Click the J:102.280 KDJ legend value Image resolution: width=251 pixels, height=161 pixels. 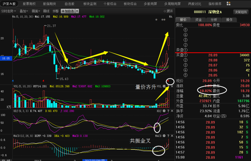[x=67, y=111]
